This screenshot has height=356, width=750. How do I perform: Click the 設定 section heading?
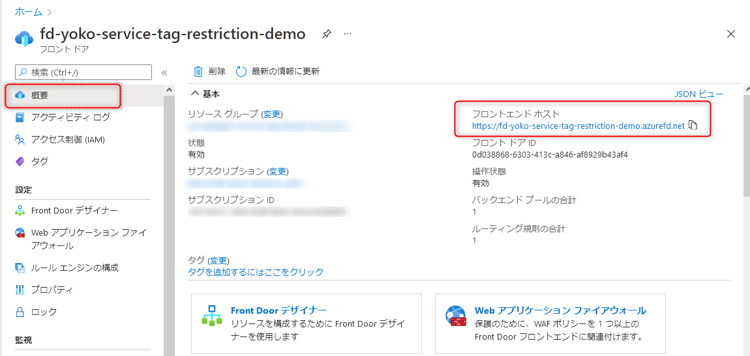coord(23,190)
